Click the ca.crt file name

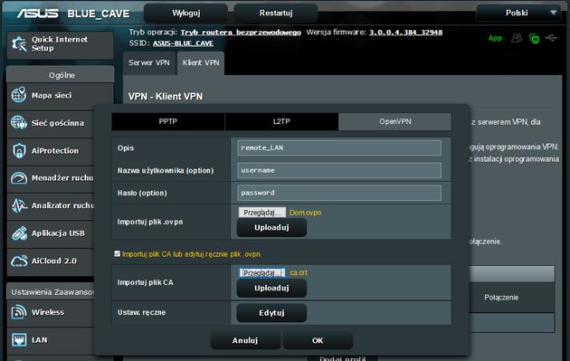[x=299, y=272]
